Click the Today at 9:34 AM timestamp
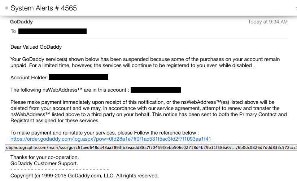This screenshot has width=297, height=181. pos(268,22)
